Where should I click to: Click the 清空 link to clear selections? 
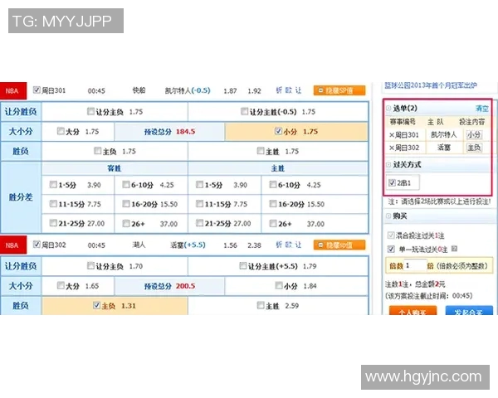tap(481, 109)
